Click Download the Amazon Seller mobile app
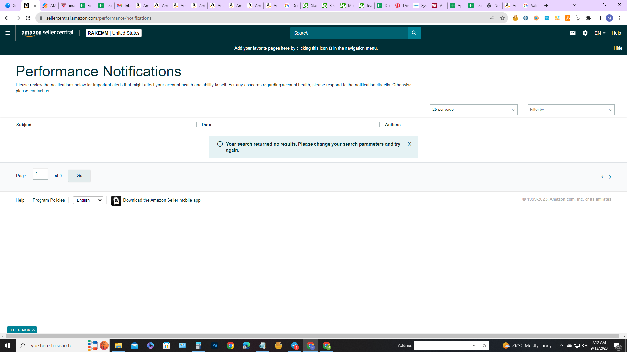Screen dimensions: 627x352 click(162, 200)
